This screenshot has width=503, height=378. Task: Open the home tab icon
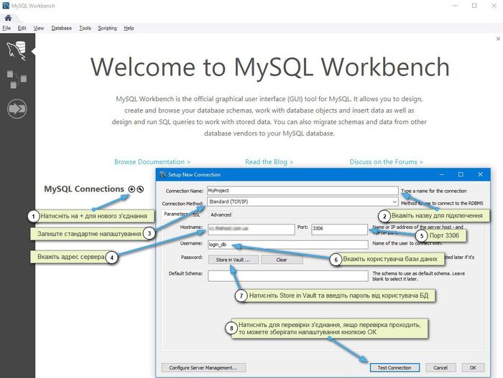pyautogui.click(x=8, y=18)
